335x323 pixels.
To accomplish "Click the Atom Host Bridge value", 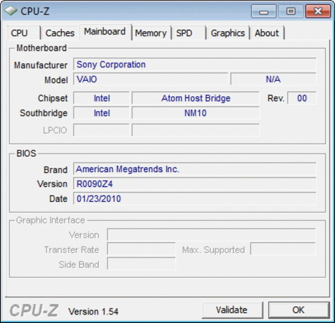I will (x=196, y=98).
